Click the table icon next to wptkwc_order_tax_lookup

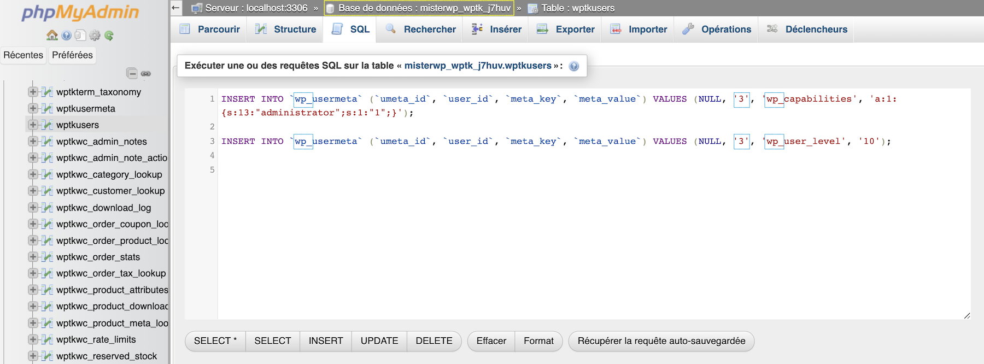(48, 273)
